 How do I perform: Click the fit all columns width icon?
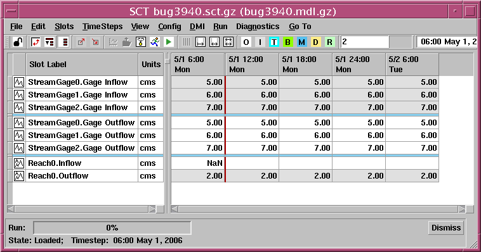tap(228, 42)
